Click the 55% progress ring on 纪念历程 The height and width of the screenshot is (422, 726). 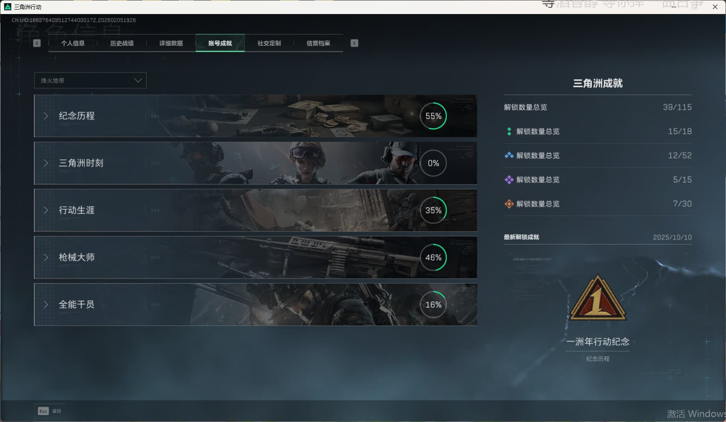point(433,116)
